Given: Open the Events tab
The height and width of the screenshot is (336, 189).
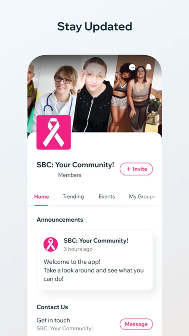Looking at the screenshot, I should tap(107, 196).
